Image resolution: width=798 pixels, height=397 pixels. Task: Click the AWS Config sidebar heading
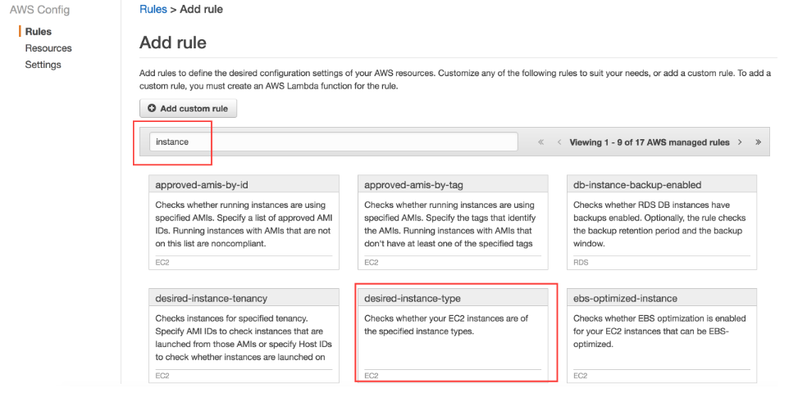point(39,10)
